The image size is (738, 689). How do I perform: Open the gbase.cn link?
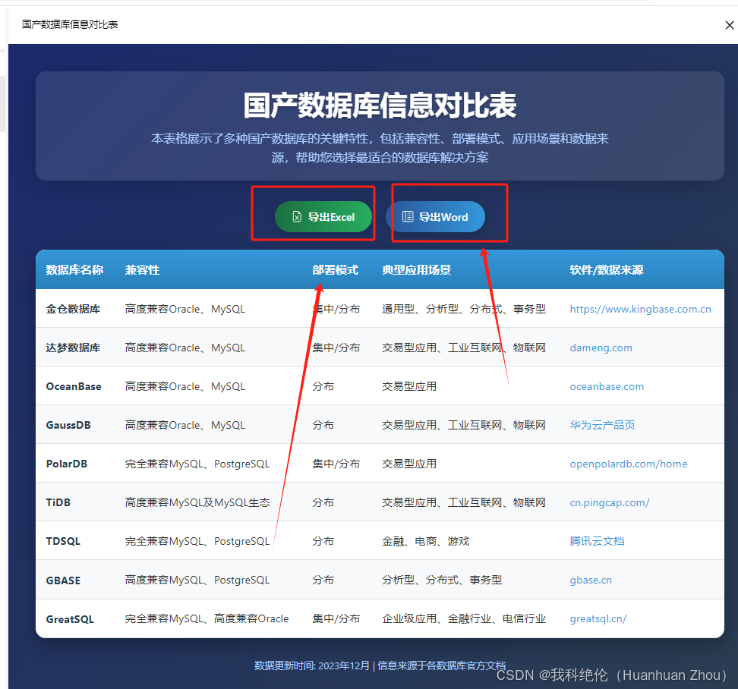pos(591,580)
